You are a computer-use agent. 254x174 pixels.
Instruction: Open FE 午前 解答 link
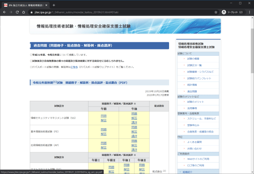(104, 134)
